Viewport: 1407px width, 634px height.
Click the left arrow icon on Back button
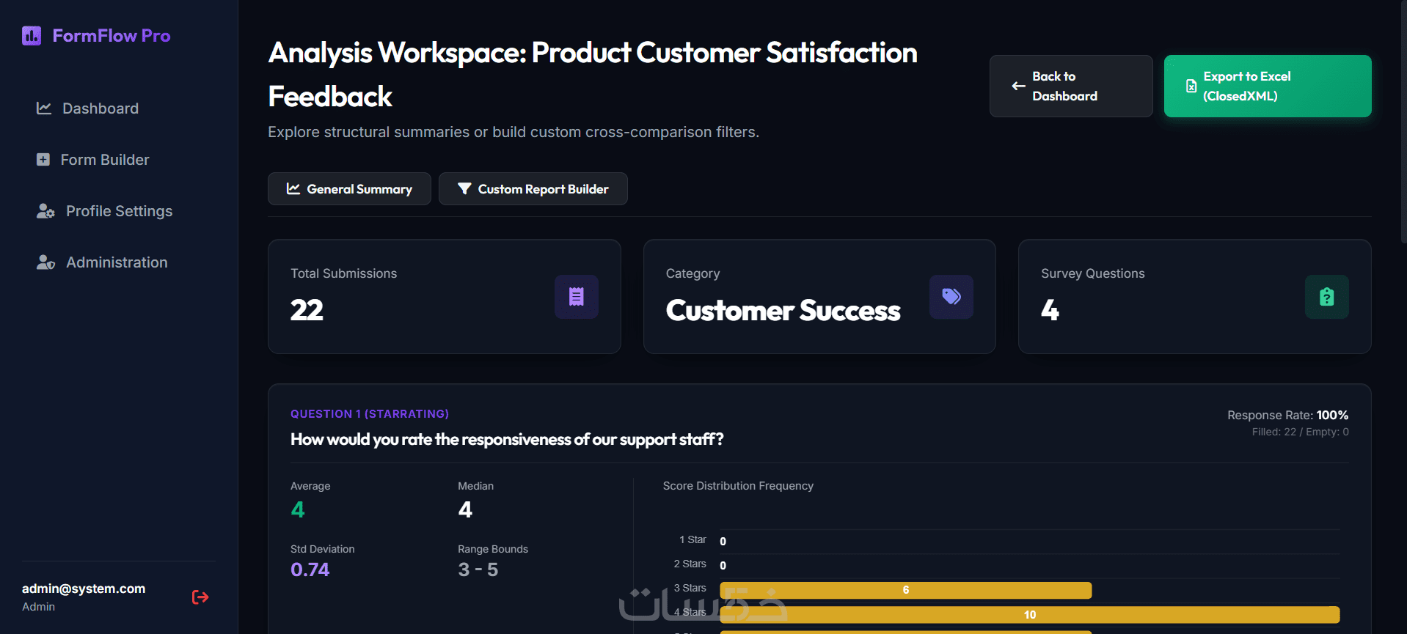pyautogui.click(x=1018, y=86)
